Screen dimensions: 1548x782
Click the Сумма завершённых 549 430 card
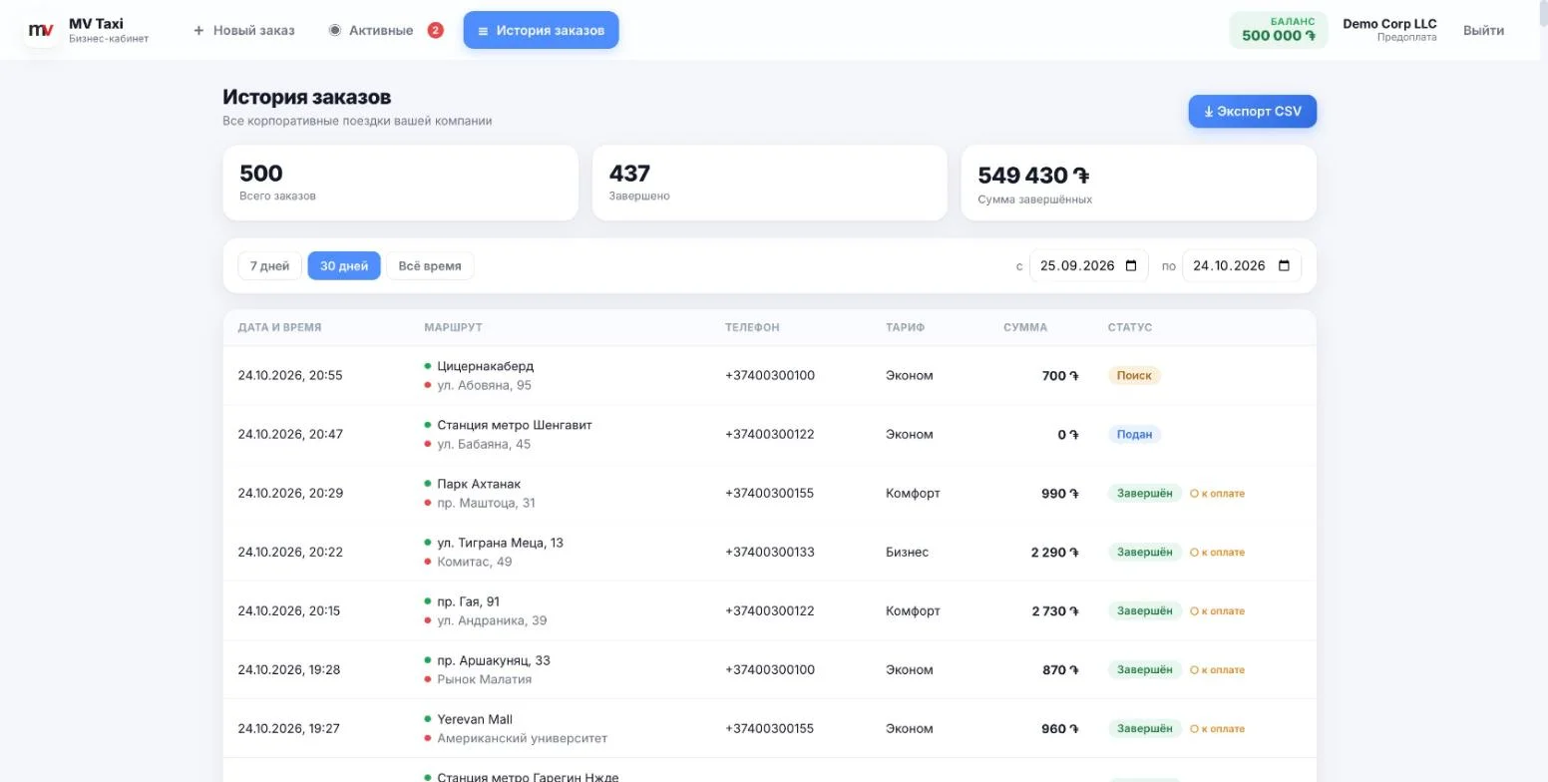tap(1138, 183)
